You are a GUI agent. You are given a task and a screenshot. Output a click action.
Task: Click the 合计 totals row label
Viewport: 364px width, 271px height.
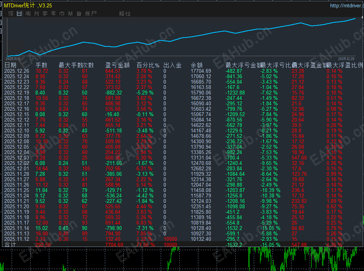coord(10,245)
